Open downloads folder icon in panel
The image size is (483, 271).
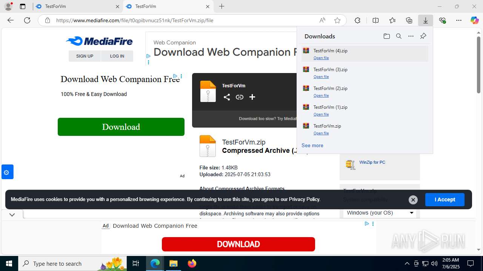(386, 36)
